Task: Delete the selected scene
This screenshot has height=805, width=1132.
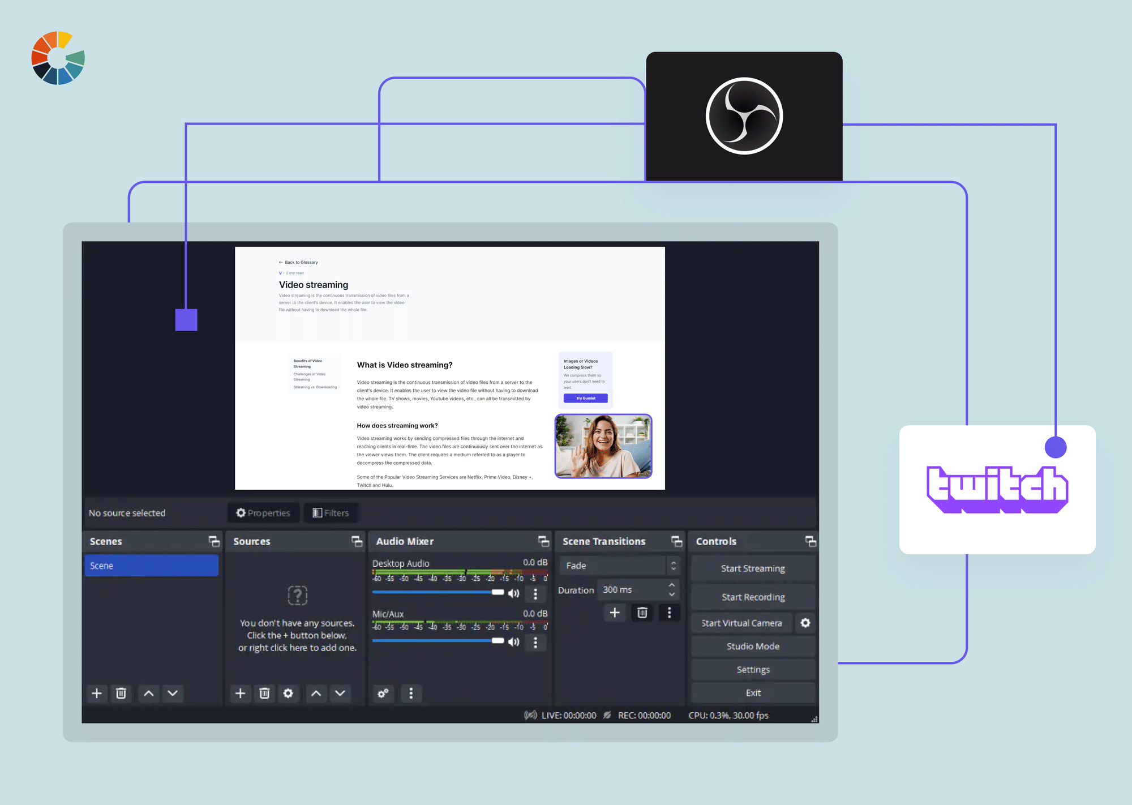Action: pyautogui.click(x=121, y=693)
